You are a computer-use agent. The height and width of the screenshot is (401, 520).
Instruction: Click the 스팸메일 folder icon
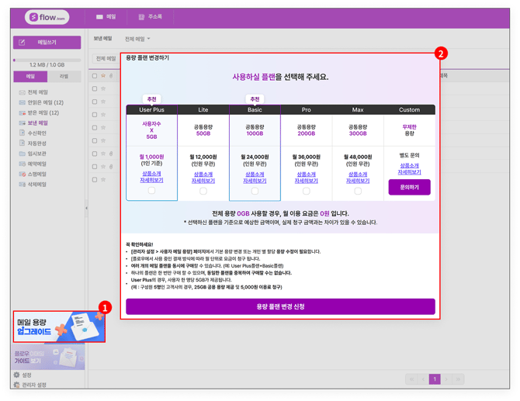pos(22,175)
